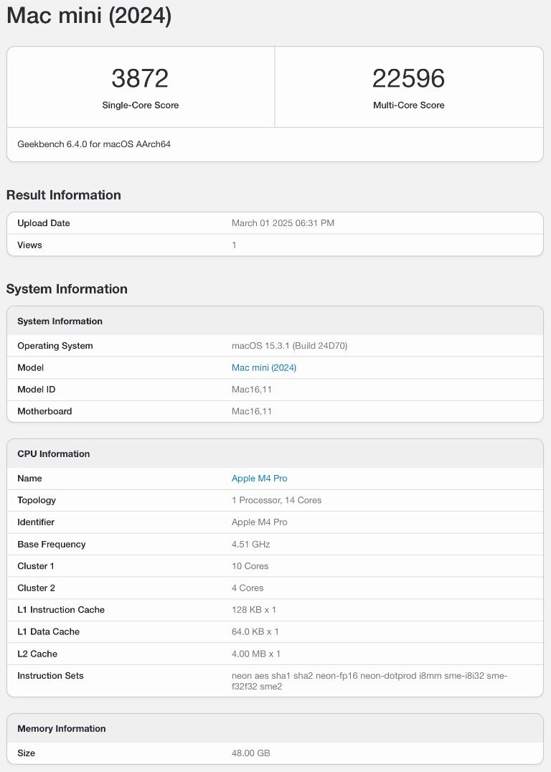Click the Upload Date label

(x=43, y=223)
